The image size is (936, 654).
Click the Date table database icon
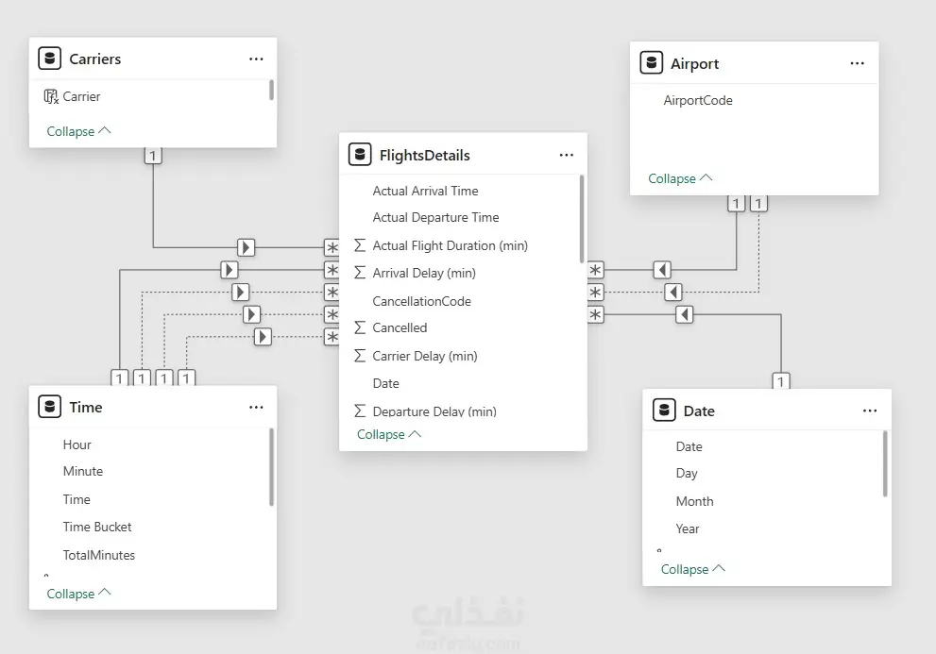[x=664, y=411]
